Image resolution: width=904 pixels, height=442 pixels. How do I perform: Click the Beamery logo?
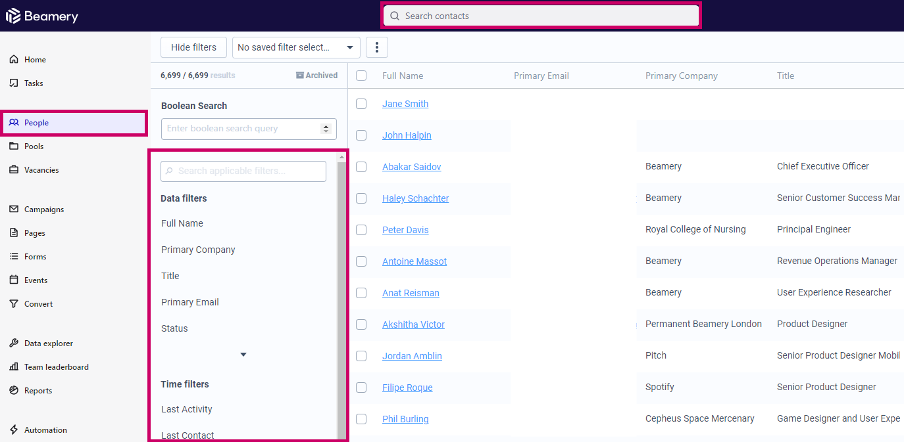pos(42,16)
